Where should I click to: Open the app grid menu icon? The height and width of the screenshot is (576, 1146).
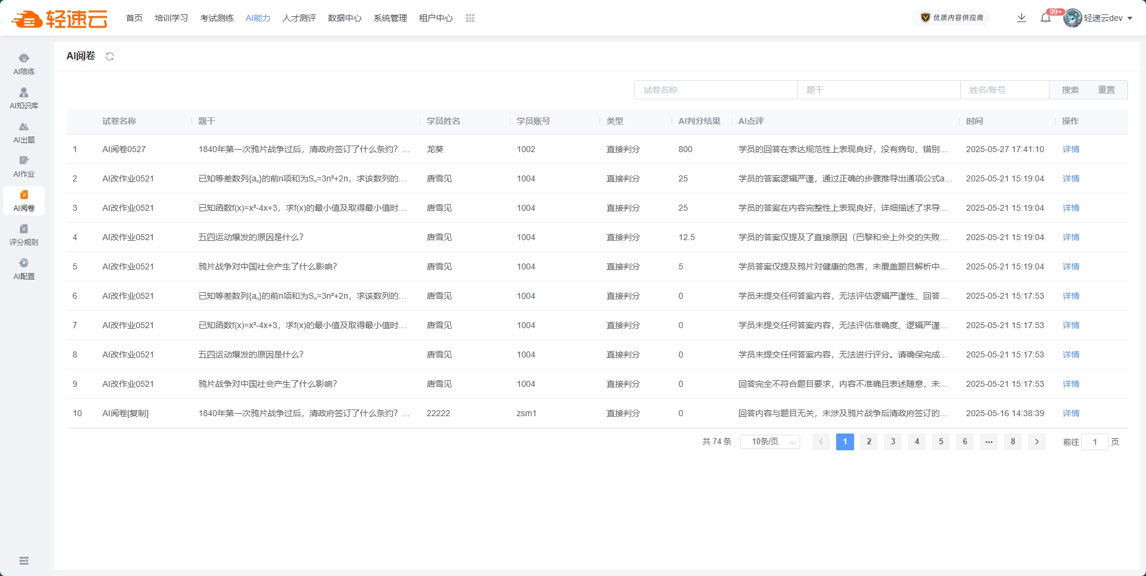point(470,18)
